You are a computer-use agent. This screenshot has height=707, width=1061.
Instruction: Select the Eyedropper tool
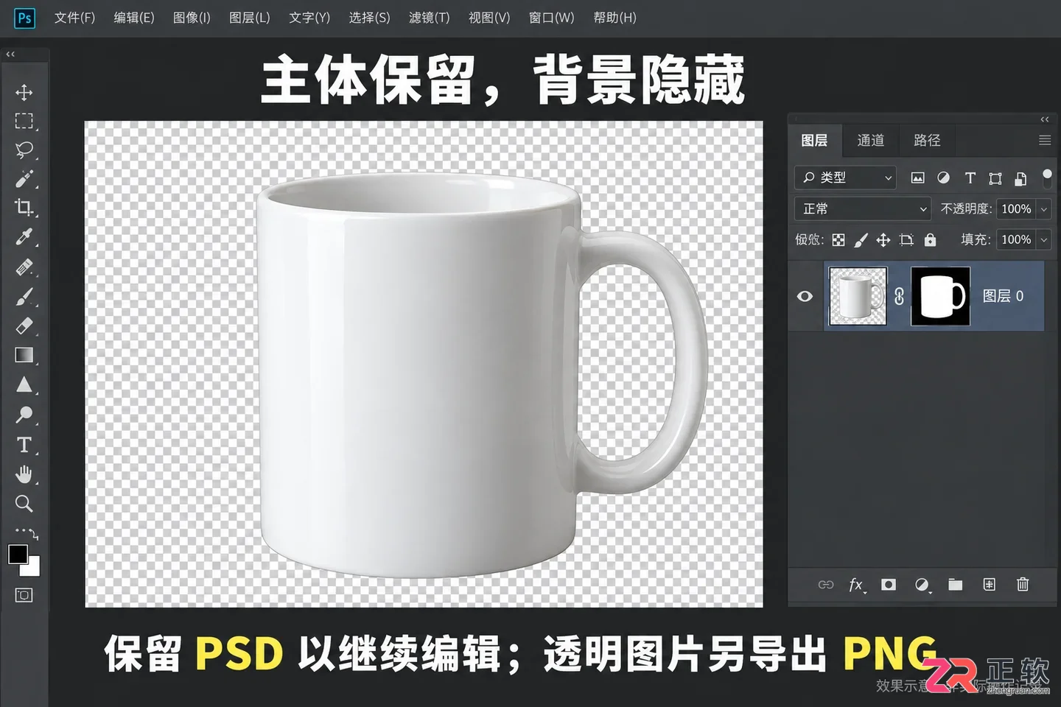coord(24,237)
